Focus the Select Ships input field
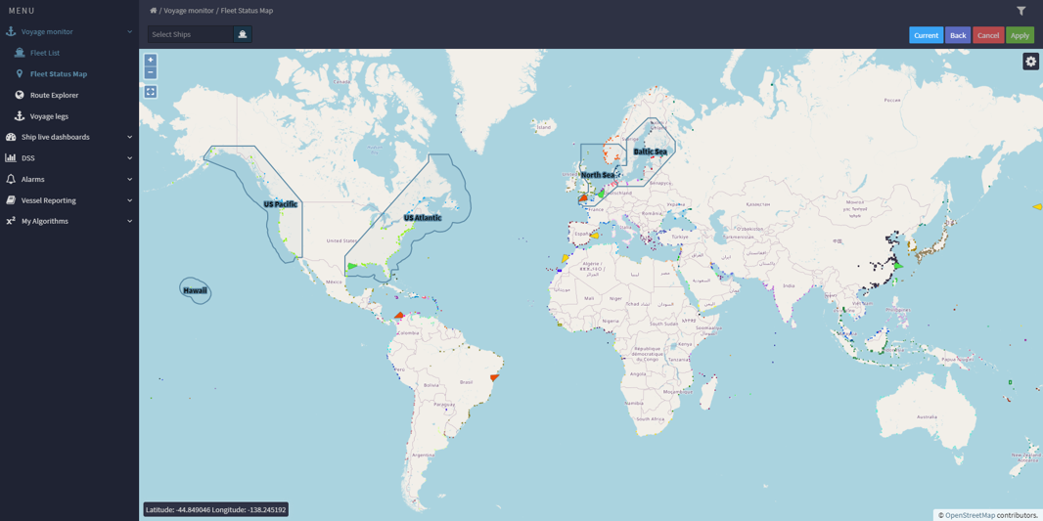 191,34
